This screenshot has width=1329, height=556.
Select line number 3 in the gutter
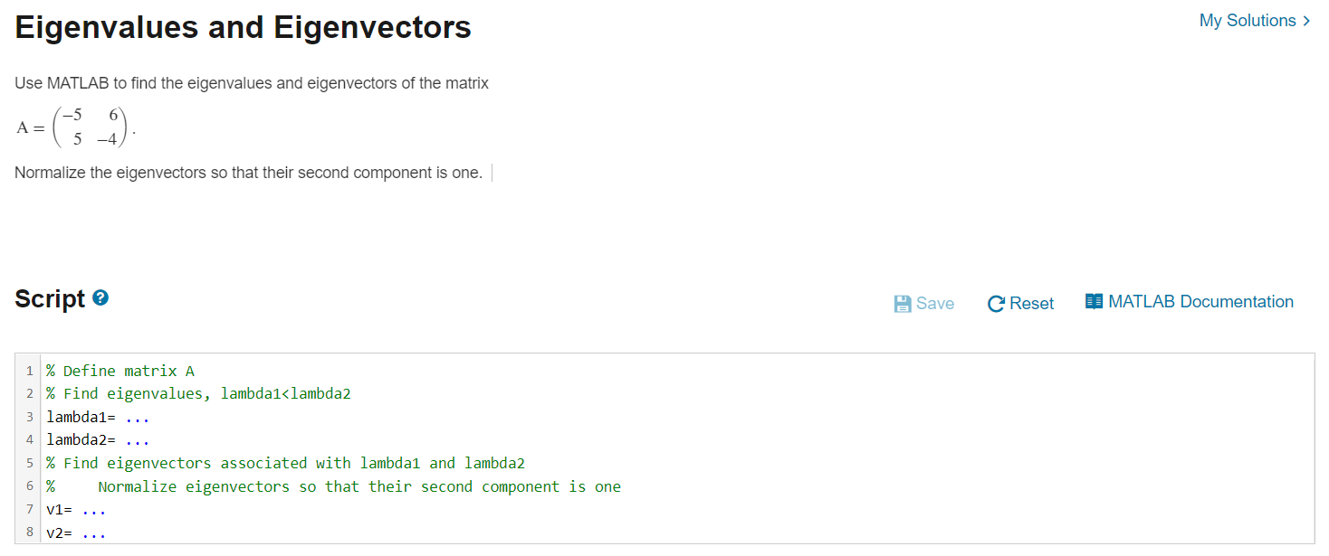click(30, 417)
